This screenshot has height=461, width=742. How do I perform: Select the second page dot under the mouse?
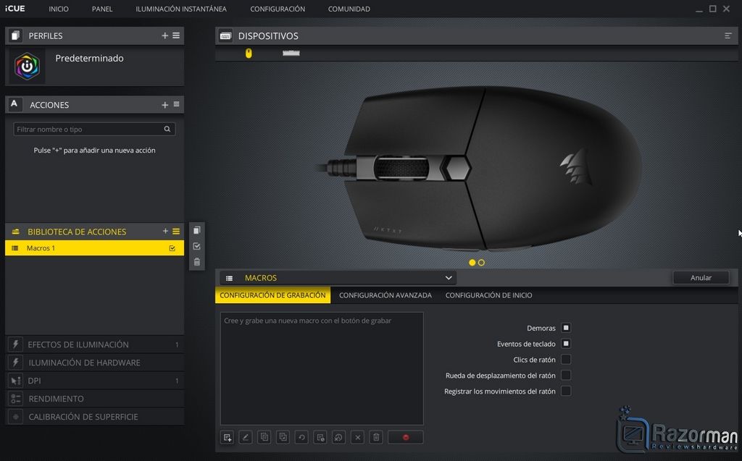(x=481, y=263)
